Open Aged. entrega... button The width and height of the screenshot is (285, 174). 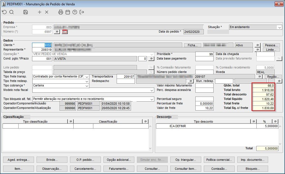[19, 160]
